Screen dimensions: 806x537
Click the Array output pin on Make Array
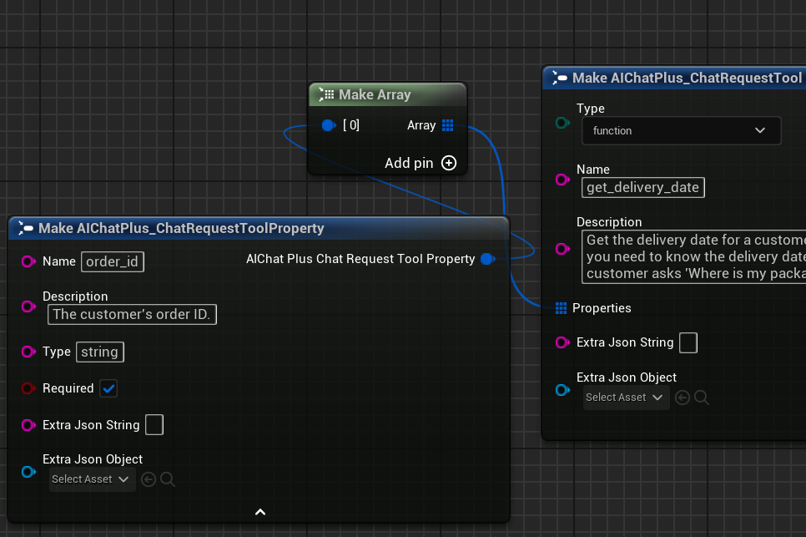tap(448, 125)
